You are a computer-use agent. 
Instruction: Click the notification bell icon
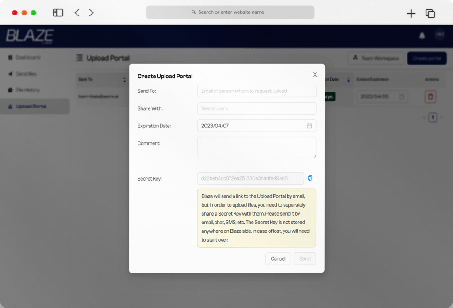pyautogui.click(x=422, y=36)
